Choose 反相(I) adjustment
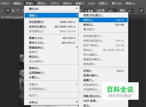This screenshot has width=146, height=107. coord(103,71)
